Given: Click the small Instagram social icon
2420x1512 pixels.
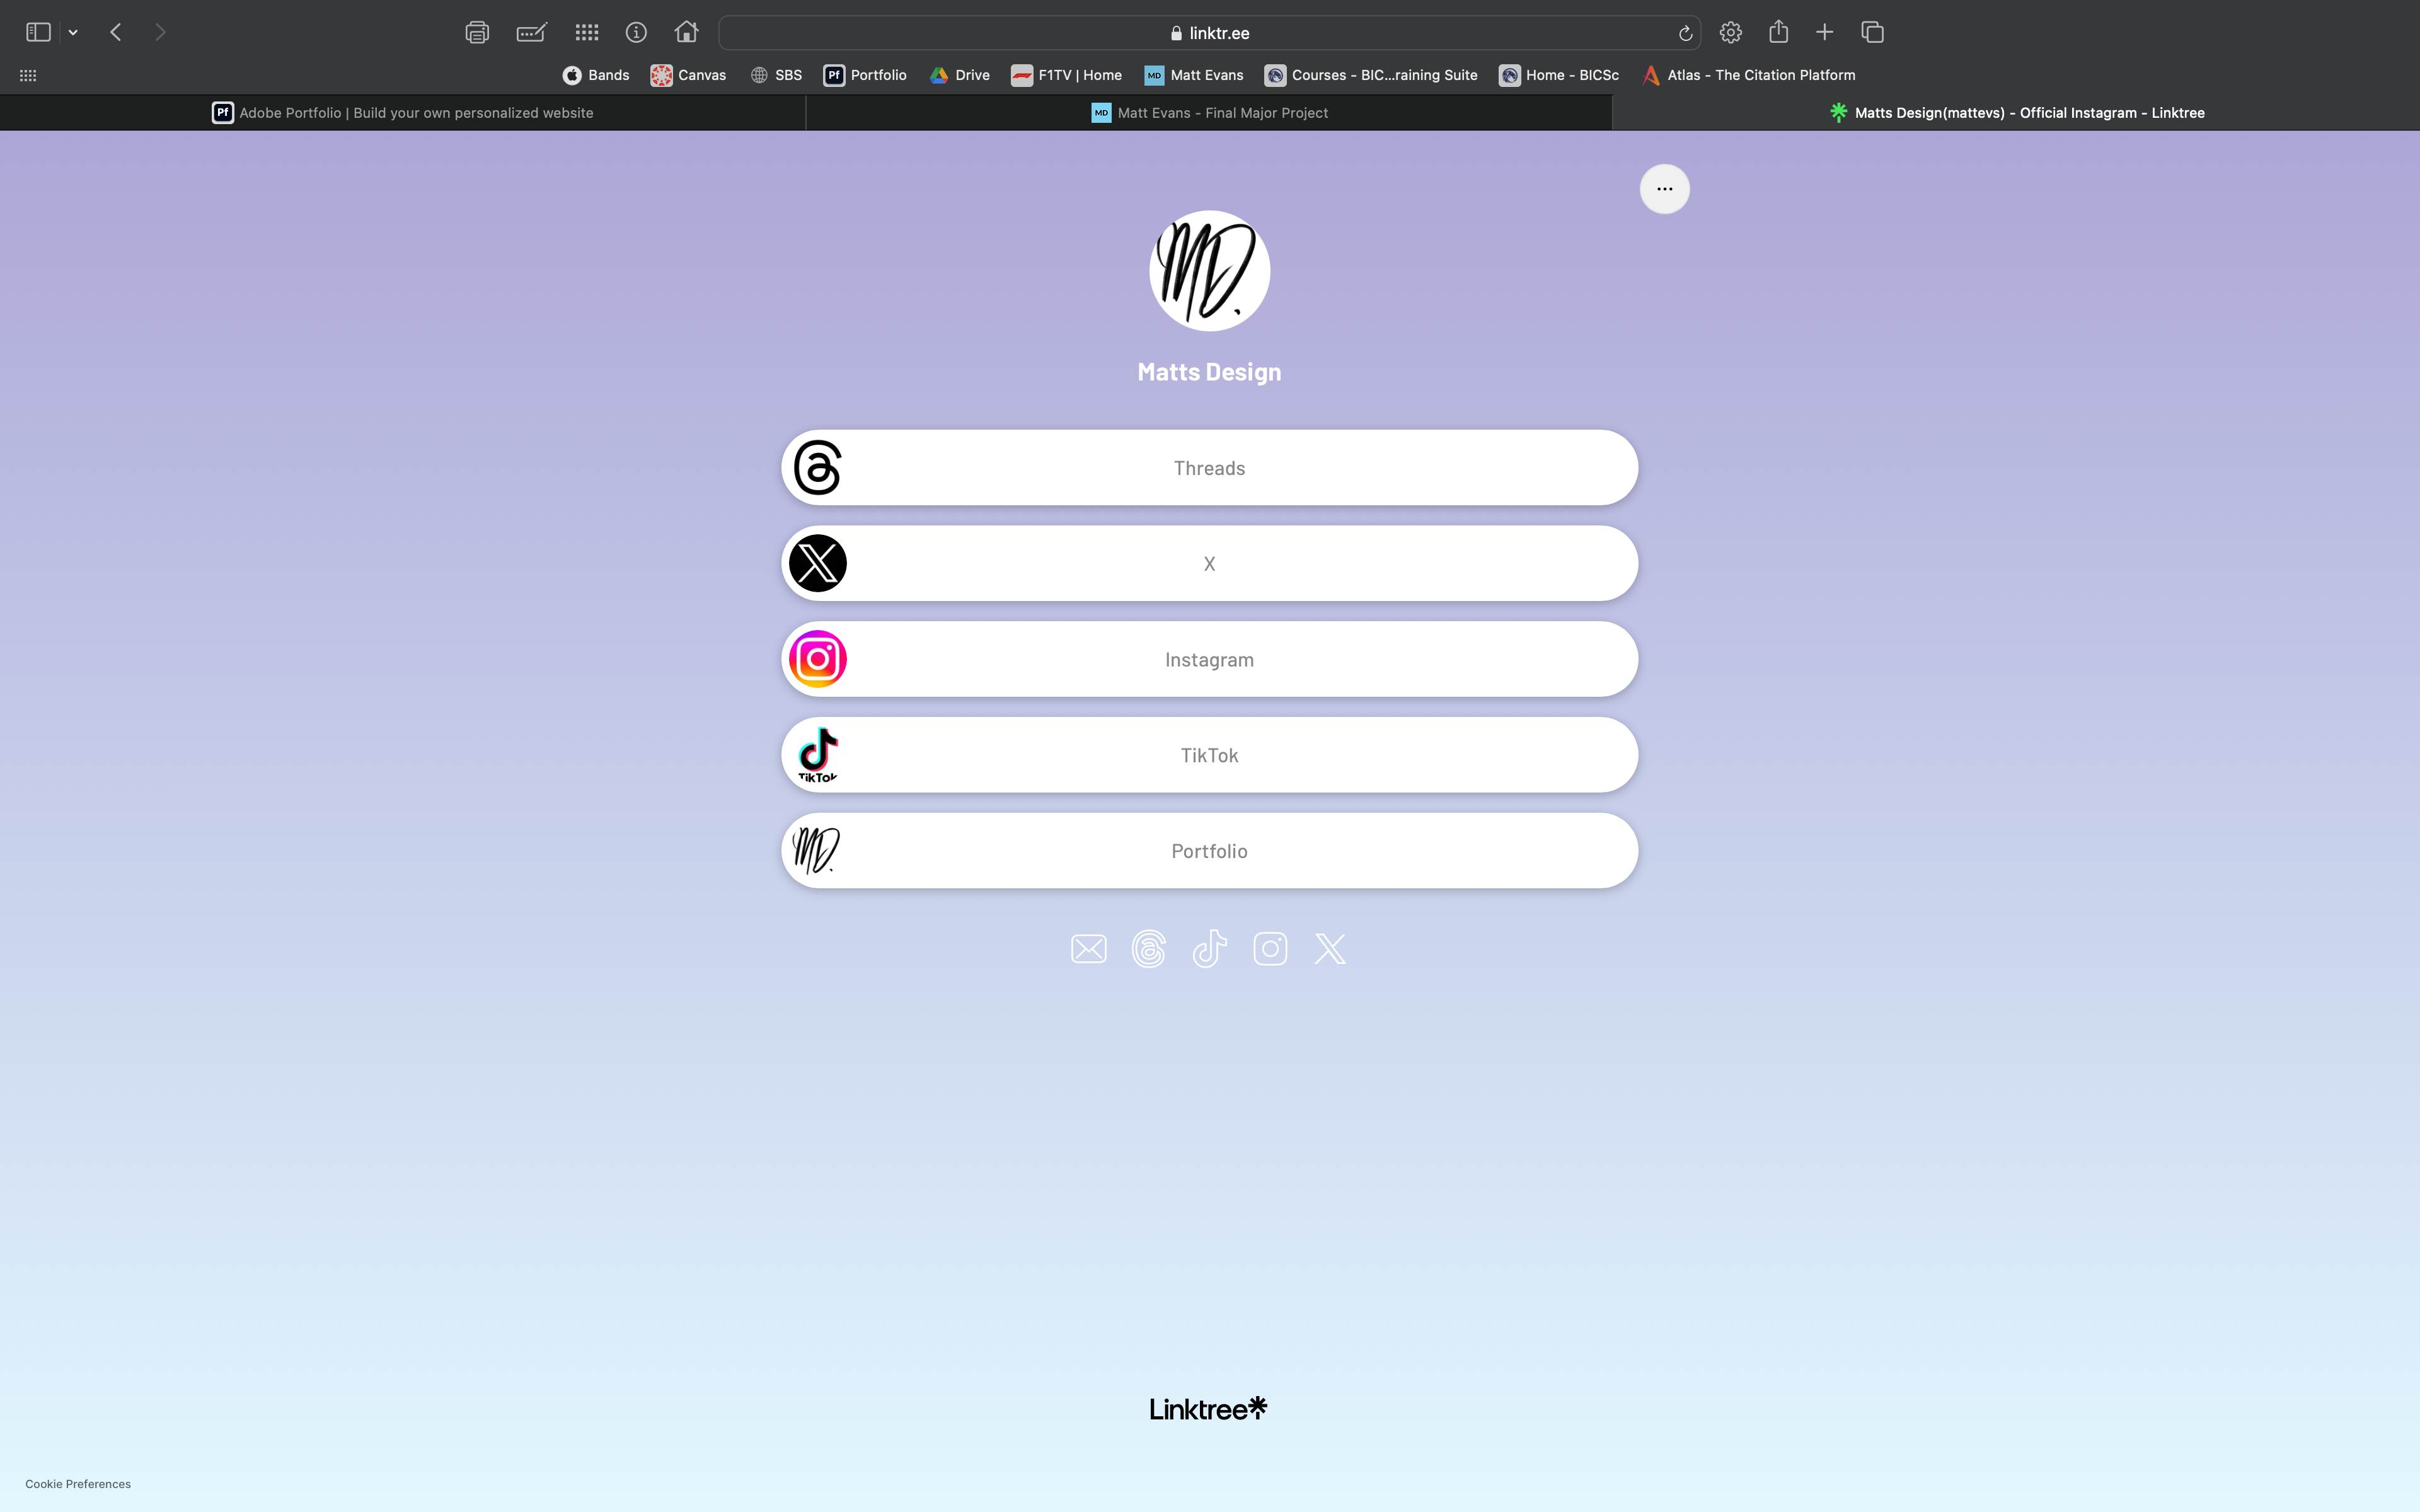Looking at the screenshot, I should (1270, 949).
